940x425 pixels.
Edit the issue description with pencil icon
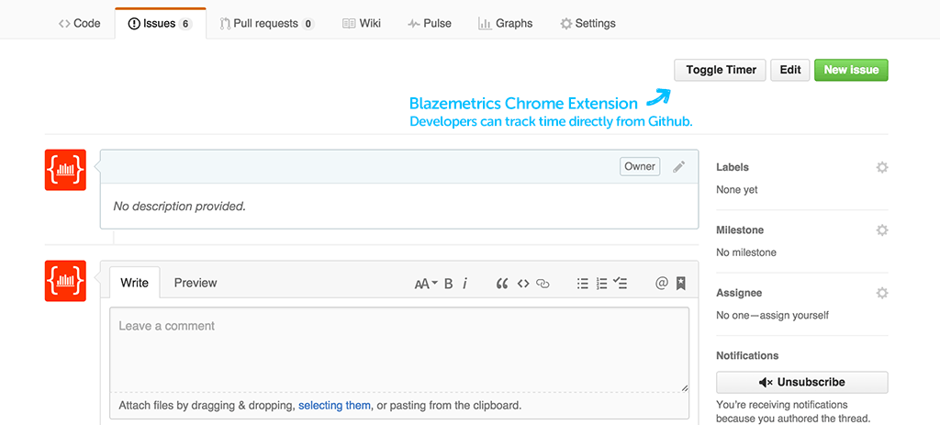pos(679,166)
